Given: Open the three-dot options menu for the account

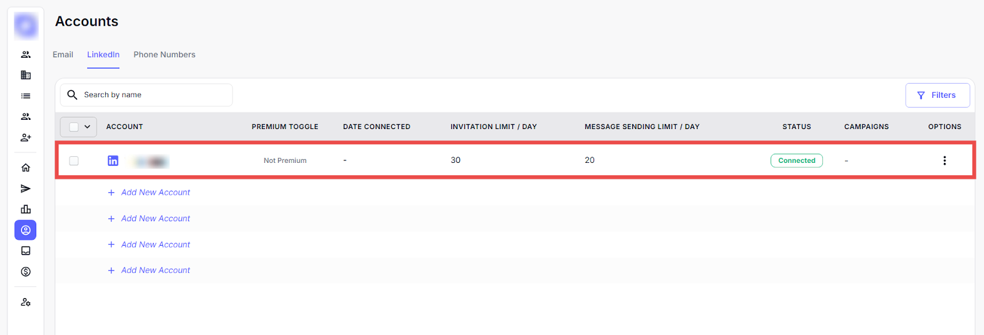Looking at the screenshot, I should 945,160.
